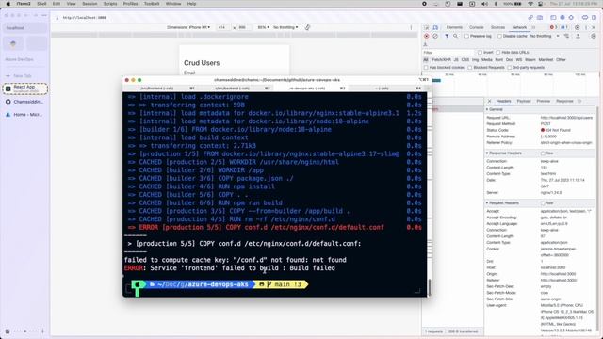
Task: Toggle the device toolbar icon in DevTools
Action: tap(435, 27)
